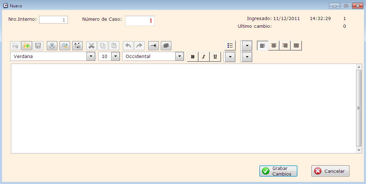Center the text alignment

pos(274,46)
